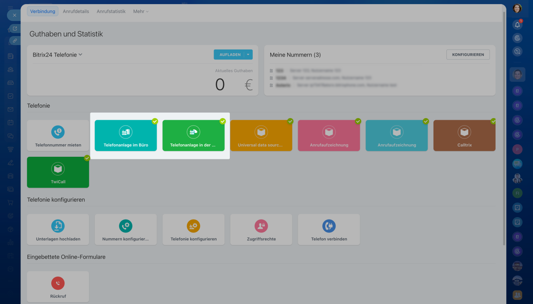The image size is (533, 304).
Task: Switch to the Anrufdetails tab
Action: [76, 11]
